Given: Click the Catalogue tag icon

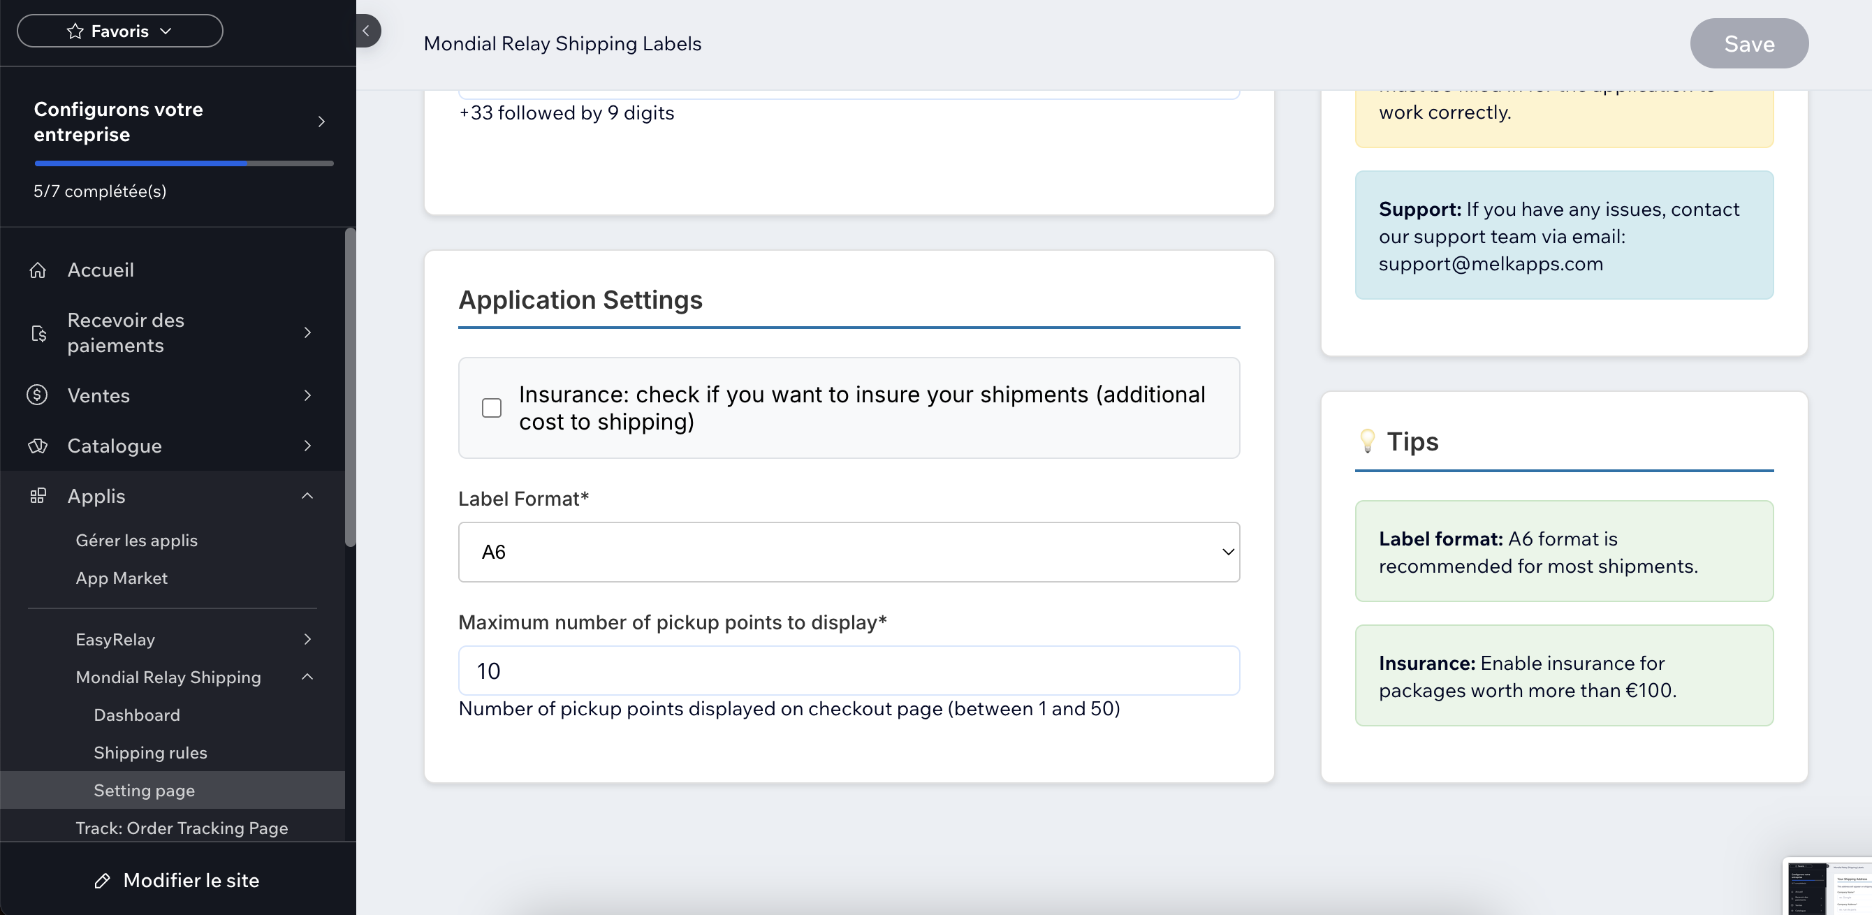Looking at the screenshot, I should pos(38,446).
